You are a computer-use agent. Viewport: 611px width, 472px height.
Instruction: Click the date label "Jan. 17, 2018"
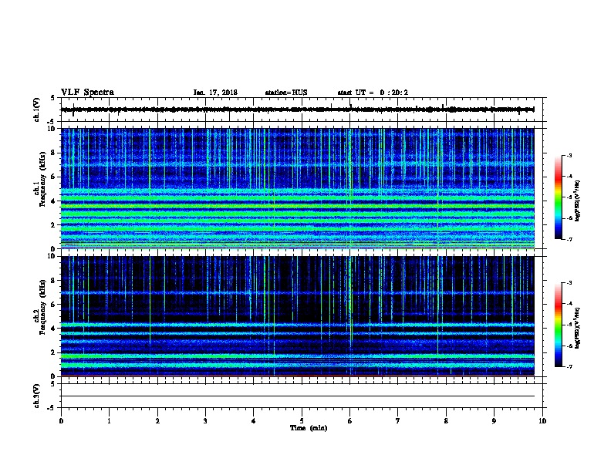click(x=215, y=93)
